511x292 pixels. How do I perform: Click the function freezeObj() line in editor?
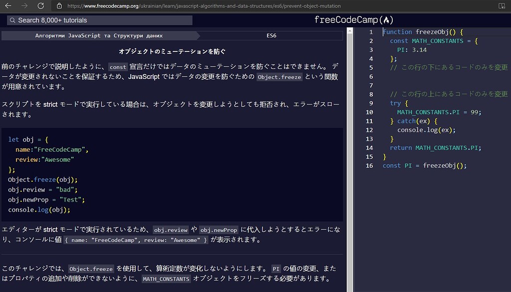pos(423,32)
